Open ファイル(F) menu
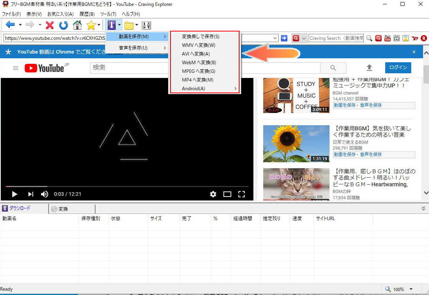429x295 pixels. [x=11, y=14]
